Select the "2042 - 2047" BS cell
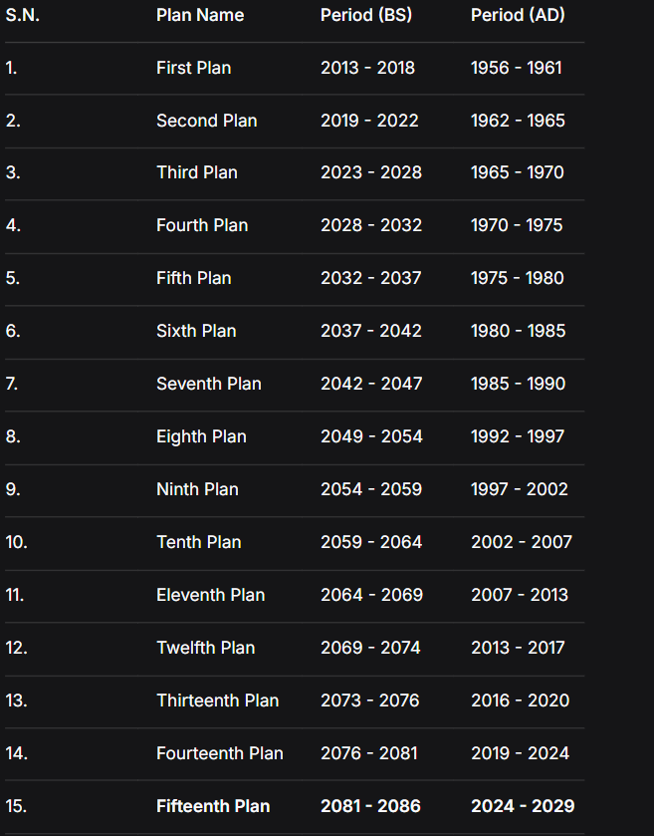Image resolution: width=654 pixels, height=836 pixels. tap(370, 384)
